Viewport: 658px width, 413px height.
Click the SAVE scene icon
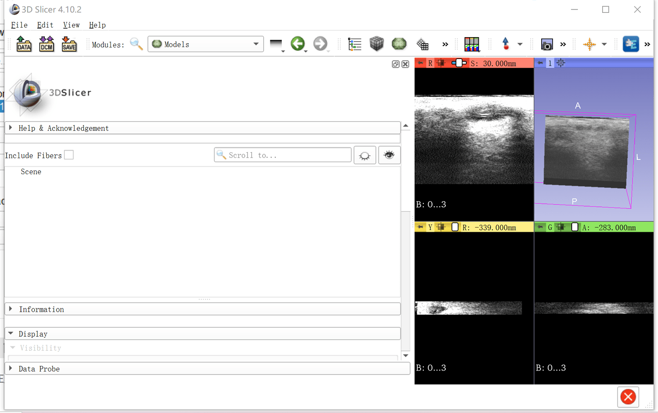click(69, 44)
